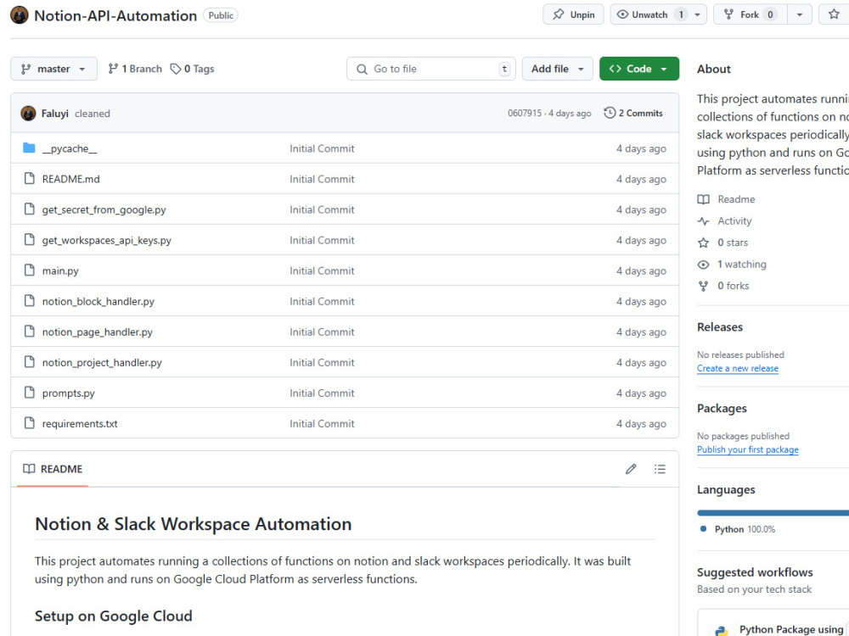This screenshot has width=849, height=636.
Task: Click the Unwatch button
Action: coord(649,14)
